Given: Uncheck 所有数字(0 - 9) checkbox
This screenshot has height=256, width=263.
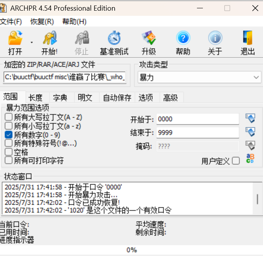Looking at the screenshot, I should coord(9,135).
